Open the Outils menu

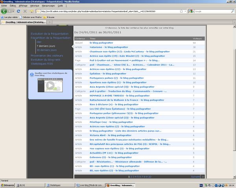tap(60, 6)
